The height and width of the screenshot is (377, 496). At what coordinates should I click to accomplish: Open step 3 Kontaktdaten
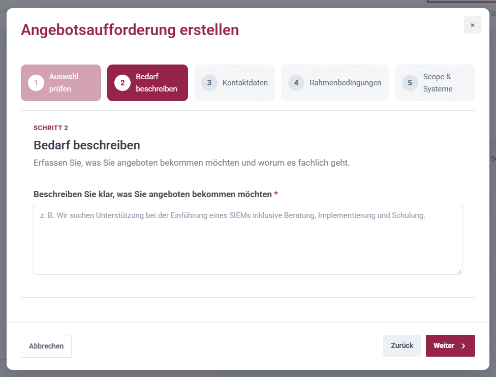[234, 83]
